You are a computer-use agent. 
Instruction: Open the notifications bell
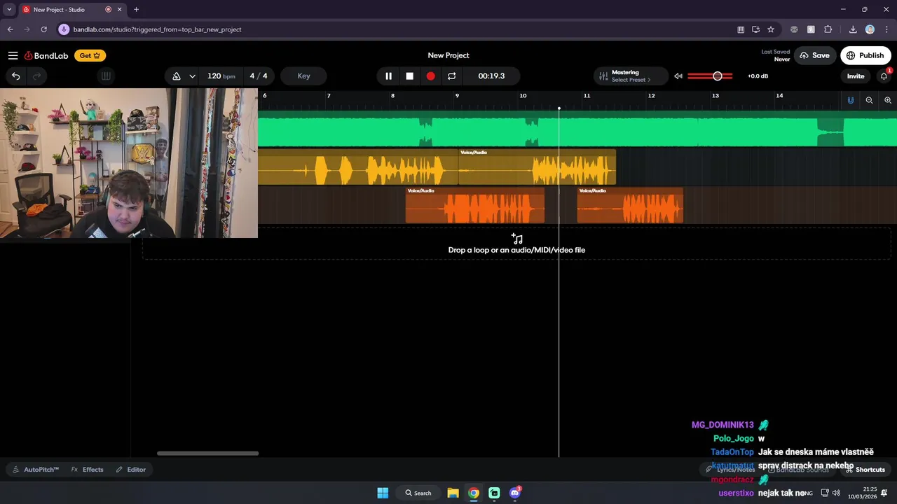click(884, 76)
